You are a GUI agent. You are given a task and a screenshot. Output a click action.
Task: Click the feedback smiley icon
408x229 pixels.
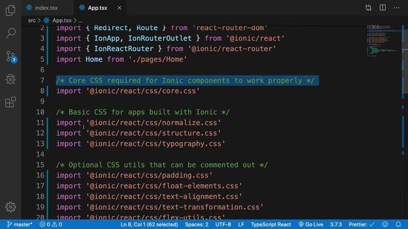click(x=385, y=225)
